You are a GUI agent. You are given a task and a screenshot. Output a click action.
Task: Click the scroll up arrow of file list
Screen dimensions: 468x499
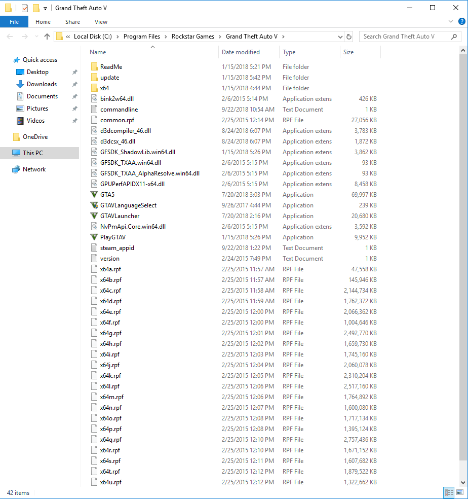(x=463, y=50)
